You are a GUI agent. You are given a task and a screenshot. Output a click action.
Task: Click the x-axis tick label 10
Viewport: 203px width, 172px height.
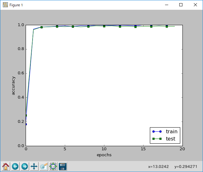[x=104, y=149]
